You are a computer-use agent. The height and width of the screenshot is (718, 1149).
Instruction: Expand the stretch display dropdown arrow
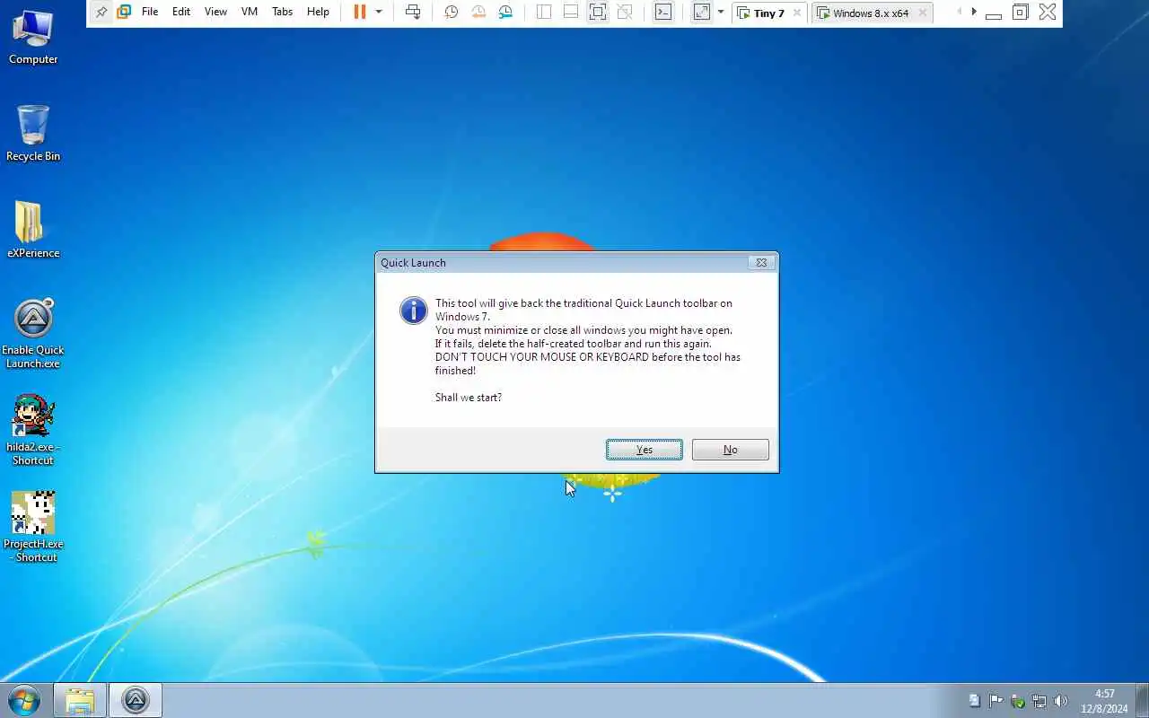[x=720, y=12]
